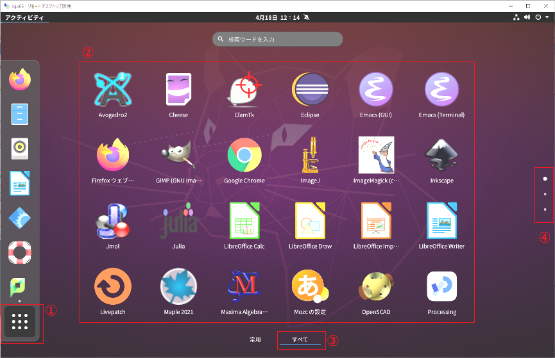
Task: Open LibreOffice Writer from the dock
Action: point(20,183)
